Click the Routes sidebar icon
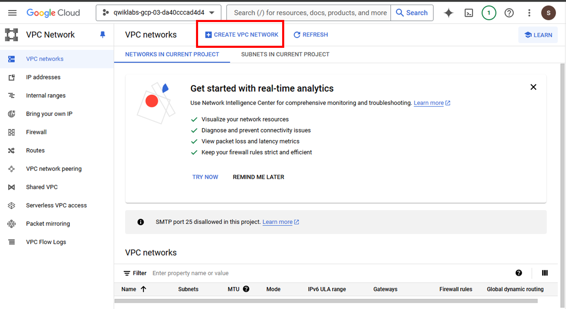The image size is (566, 309). 11,150
